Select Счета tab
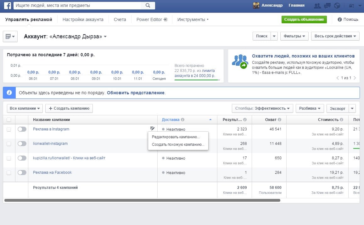The width and height of the screenshot is (364, 225). [x=120, y=19]
